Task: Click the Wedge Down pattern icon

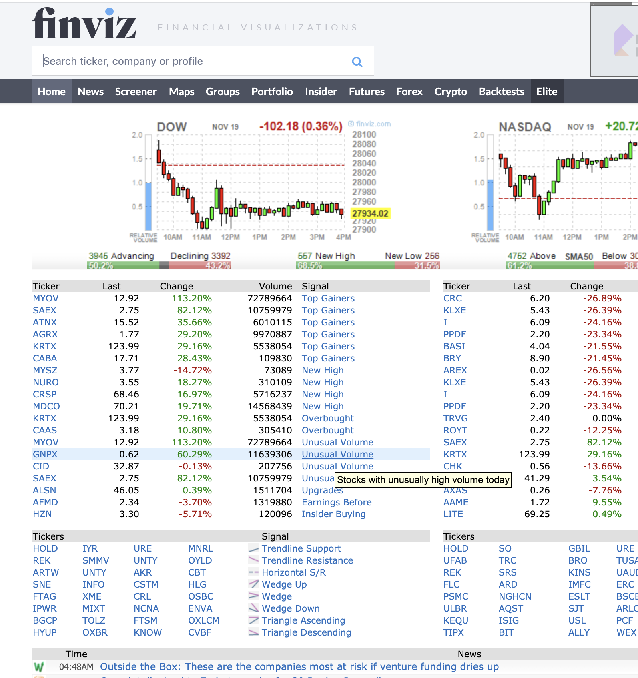Action: click(254, 608)
